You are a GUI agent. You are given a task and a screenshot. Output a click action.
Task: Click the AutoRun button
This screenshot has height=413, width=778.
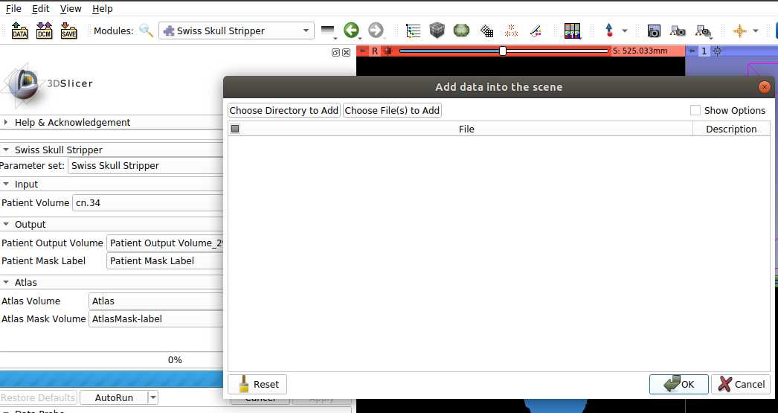point(114,397)
